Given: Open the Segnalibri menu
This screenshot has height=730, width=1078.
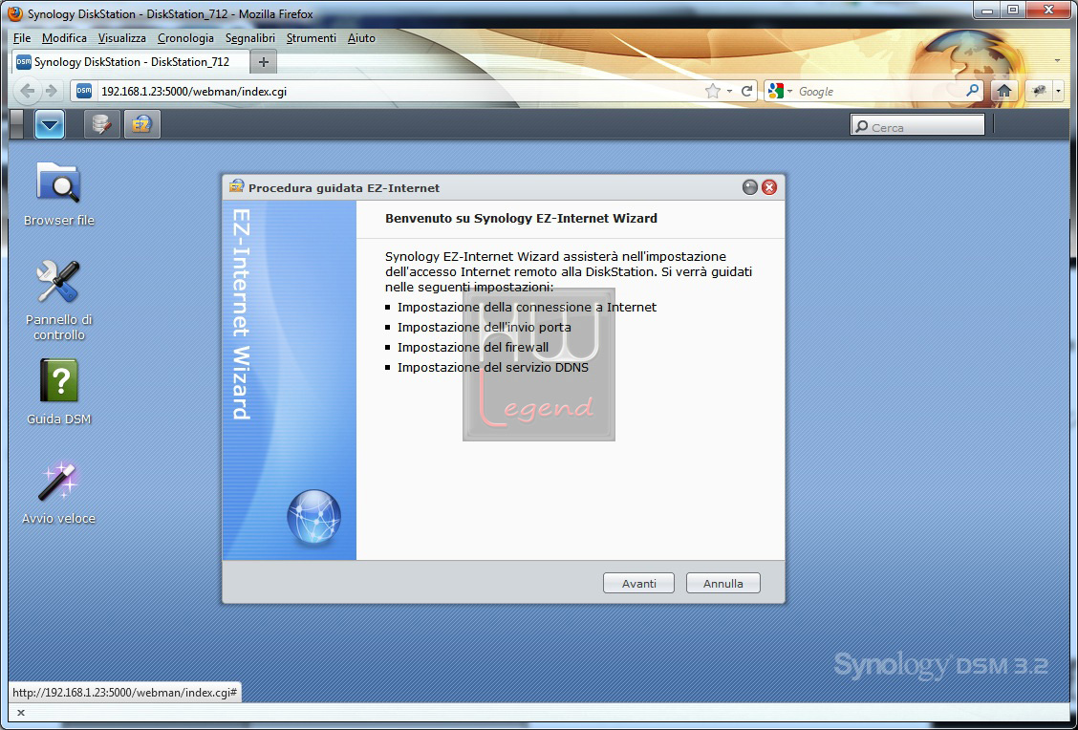Looking at the screenshot, I should click(x=250, y=38).
